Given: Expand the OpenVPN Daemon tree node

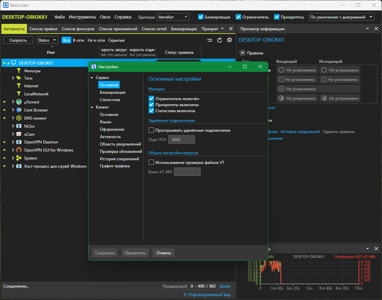Looking at the screenshot, I should (x=13, y=142).
